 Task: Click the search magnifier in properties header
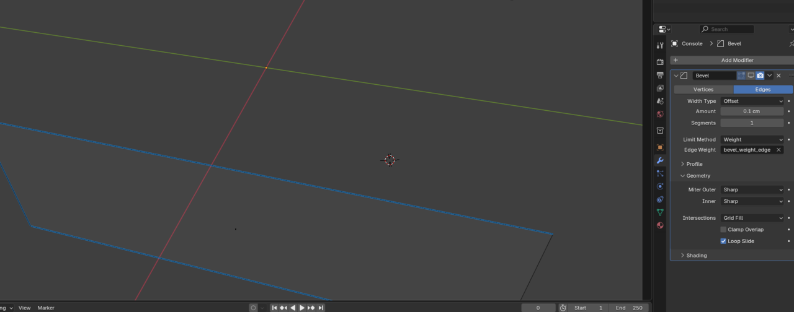click(705, 29)
